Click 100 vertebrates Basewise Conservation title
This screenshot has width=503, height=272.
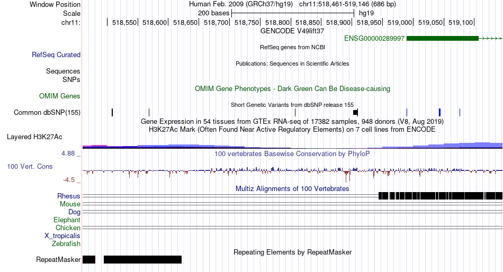[x=292, y=153]
